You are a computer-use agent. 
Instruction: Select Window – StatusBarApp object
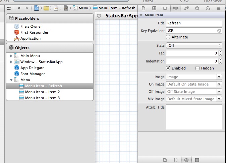click(x=50, y=62)
